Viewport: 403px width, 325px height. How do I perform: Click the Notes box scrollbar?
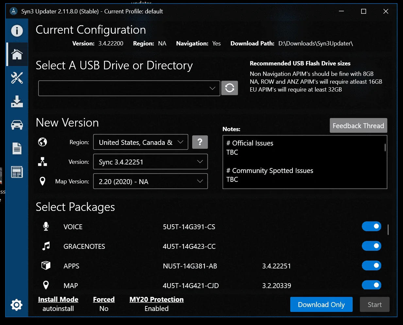coord(385,147)
